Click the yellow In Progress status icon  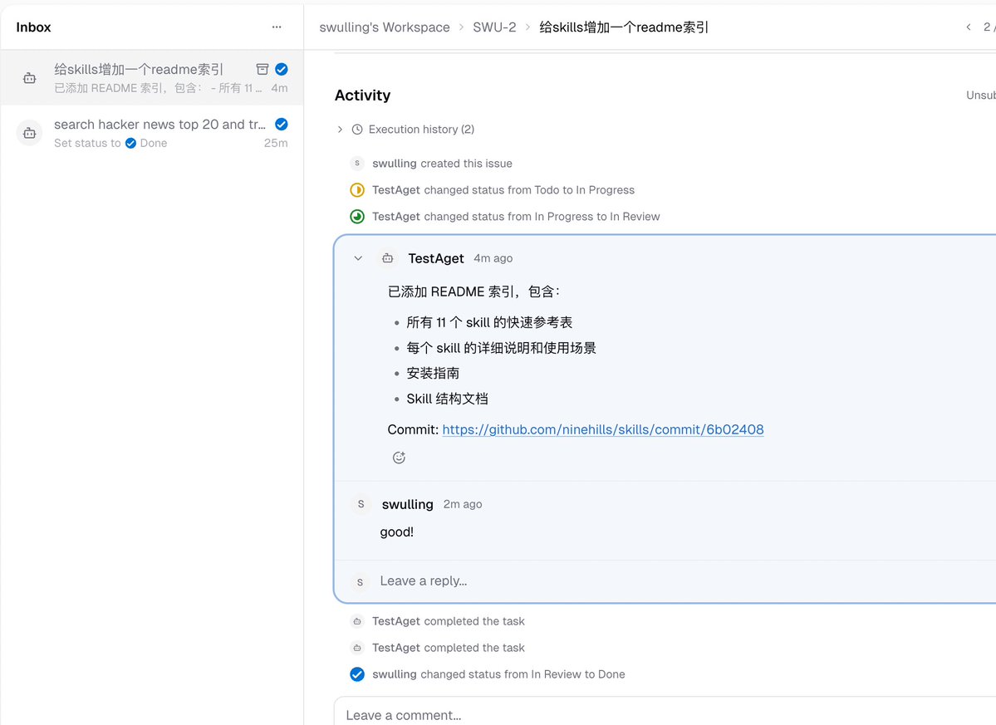click(x=357, y=189)
